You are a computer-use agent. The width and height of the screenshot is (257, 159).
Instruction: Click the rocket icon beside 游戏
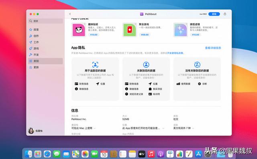coord(31,48)
